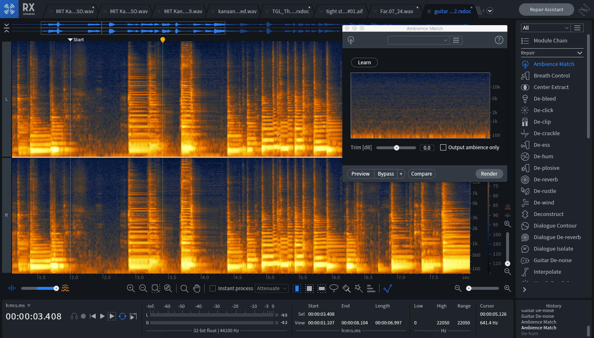
Task: Select the magic wand tool
Action: tap(359, 288)
